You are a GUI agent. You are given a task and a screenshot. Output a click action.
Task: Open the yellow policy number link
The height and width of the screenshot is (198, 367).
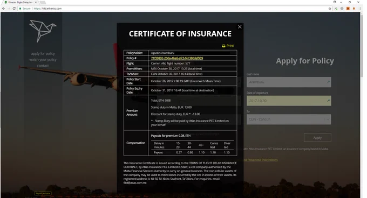pyautogui.click(x=177, y=58)
